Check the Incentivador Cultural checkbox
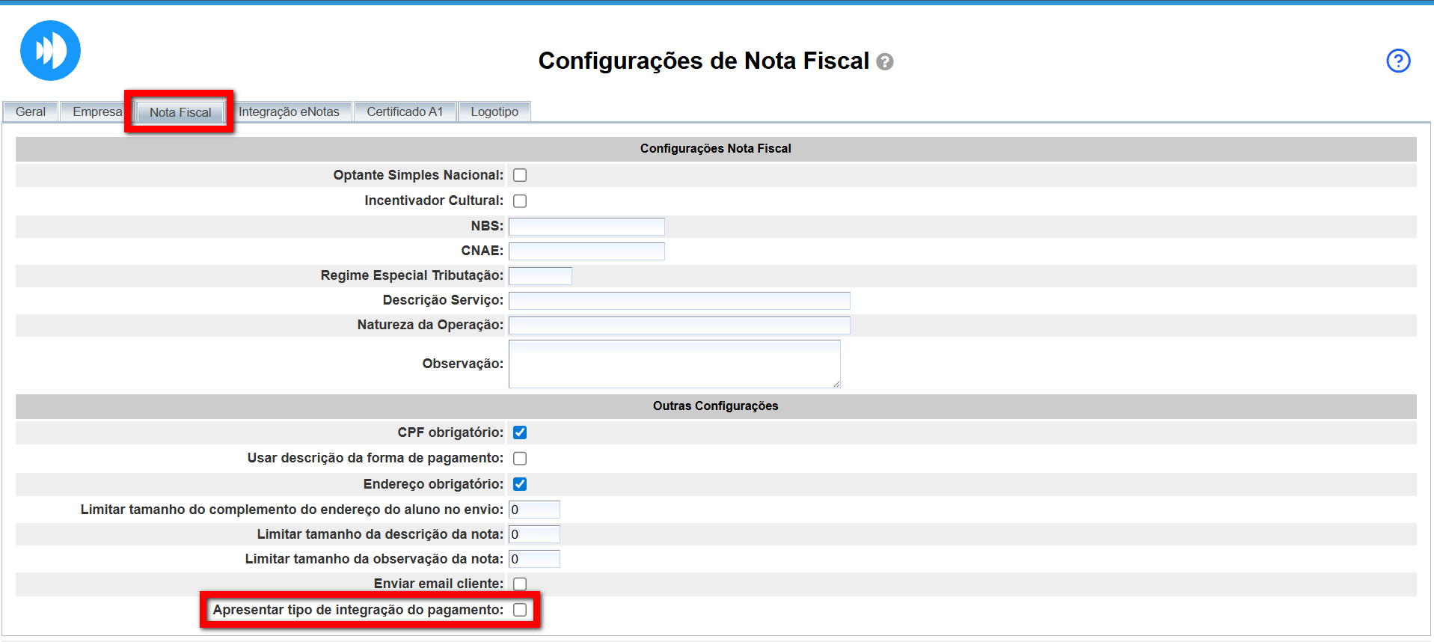Viewport: 1434px width, 642px height. 520,201
